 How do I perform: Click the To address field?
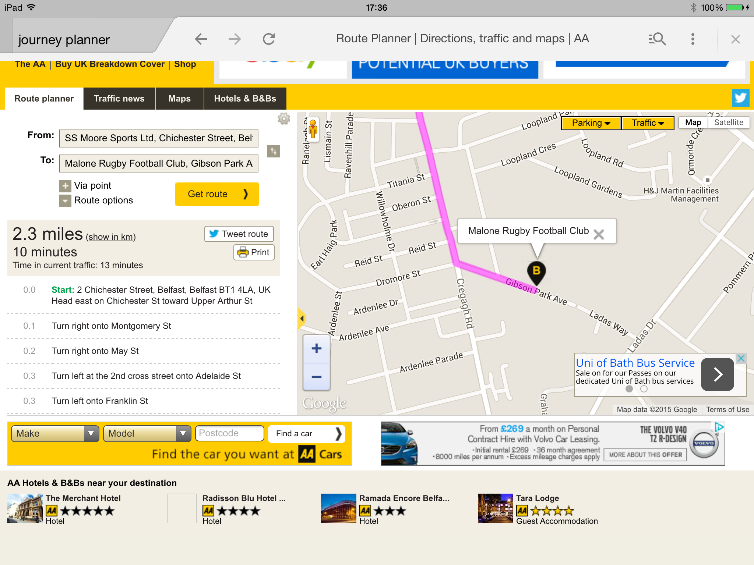(x=159, y=163)
